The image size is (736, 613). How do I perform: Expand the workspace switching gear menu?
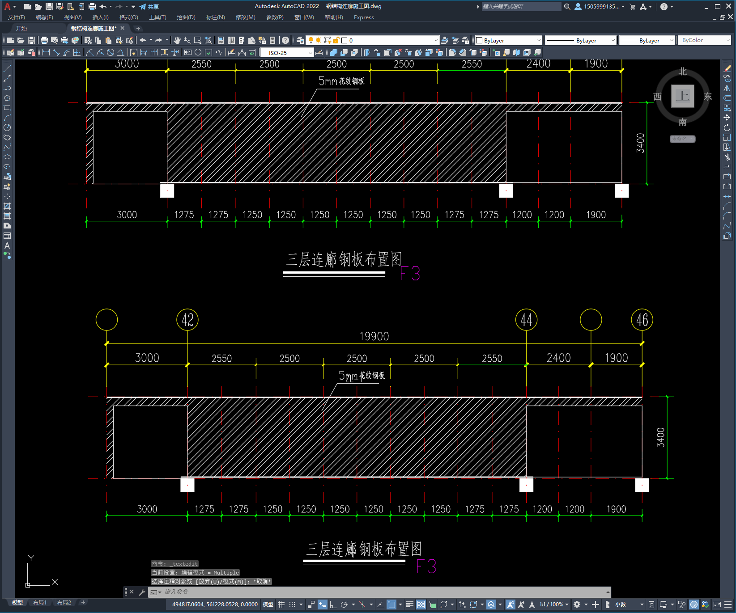(586, 605)
